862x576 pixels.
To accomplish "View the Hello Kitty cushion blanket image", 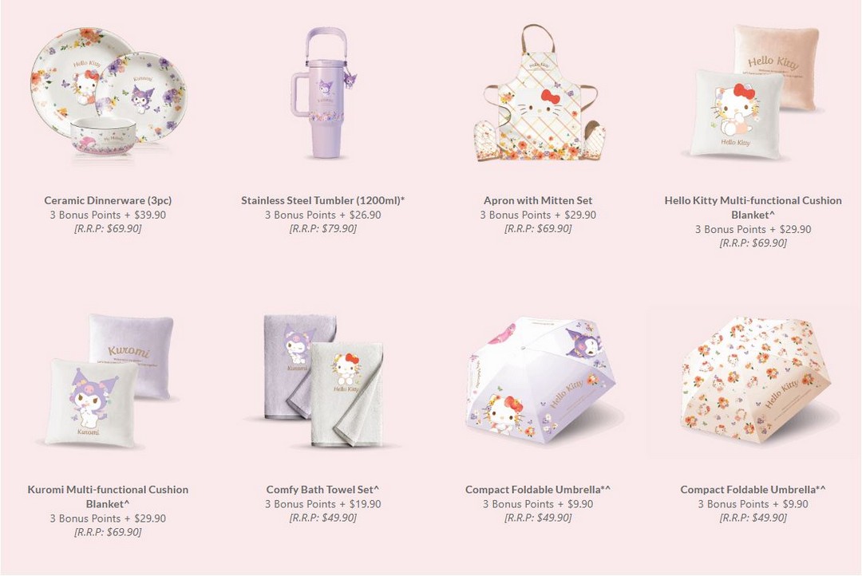I will tap(754, 92).
